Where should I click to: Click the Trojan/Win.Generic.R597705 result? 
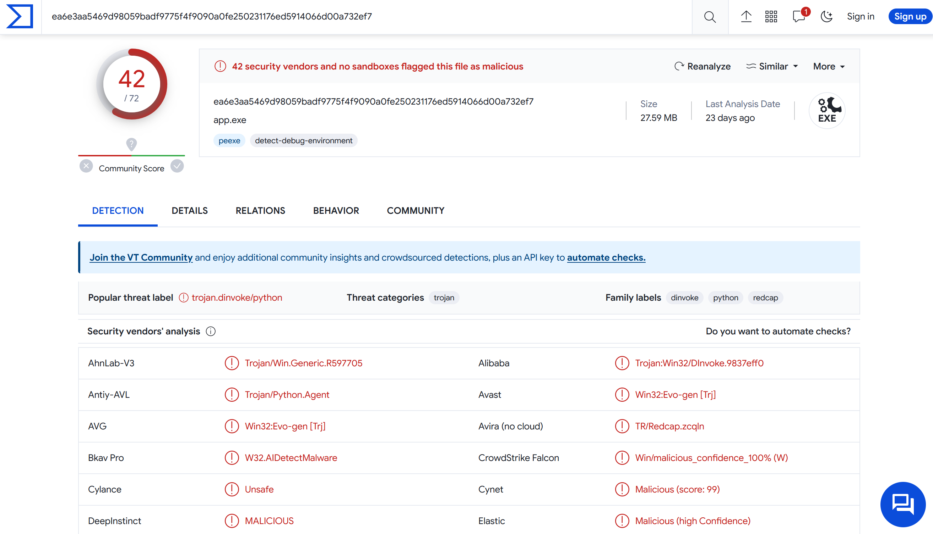click(x=303, y=363)
